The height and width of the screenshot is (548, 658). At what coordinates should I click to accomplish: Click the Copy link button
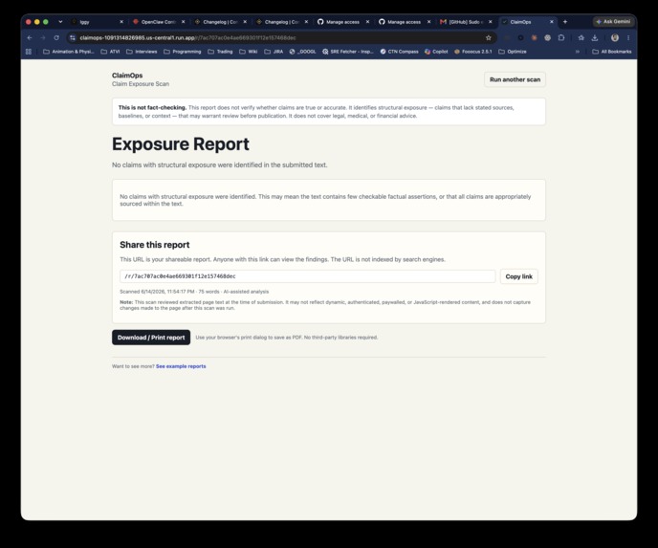pos(518,276)
